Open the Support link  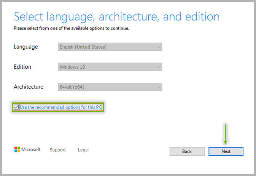58,150
